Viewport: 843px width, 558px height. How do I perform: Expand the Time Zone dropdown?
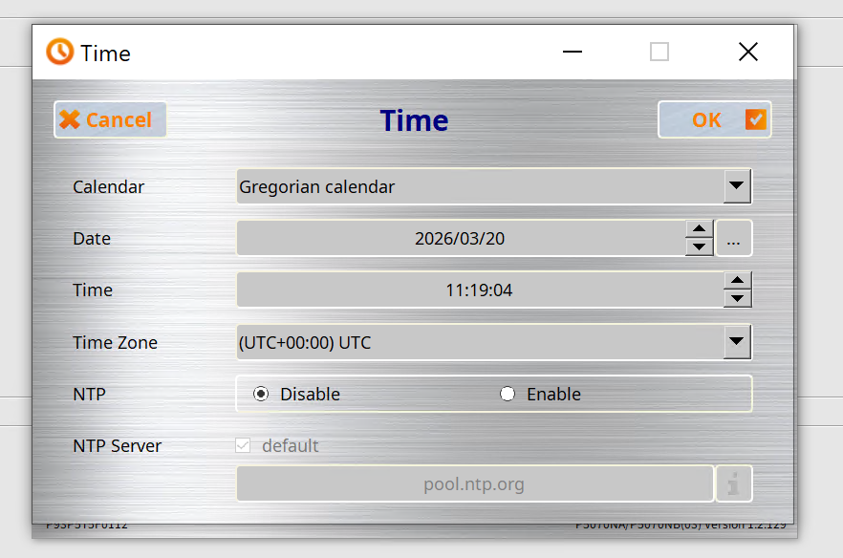click(736, 341)
